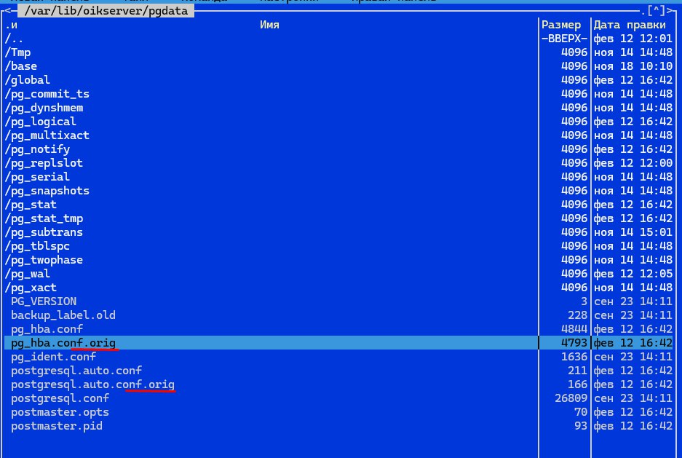Select the PG_VERSION file

(44, 301)
